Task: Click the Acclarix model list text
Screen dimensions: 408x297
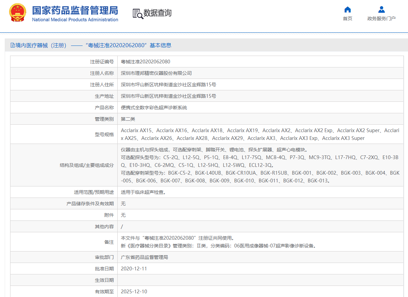Action: click(260, 134)
